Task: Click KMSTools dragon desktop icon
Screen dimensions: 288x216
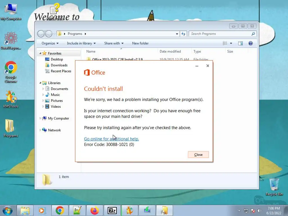Action: click(11, 99)
